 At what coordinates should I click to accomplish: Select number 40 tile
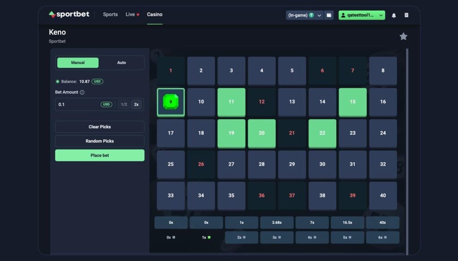[383, 196]
